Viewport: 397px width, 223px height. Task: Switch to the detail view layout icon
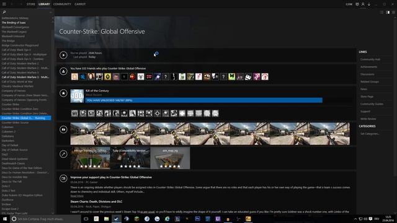click(x=388, y=12)
